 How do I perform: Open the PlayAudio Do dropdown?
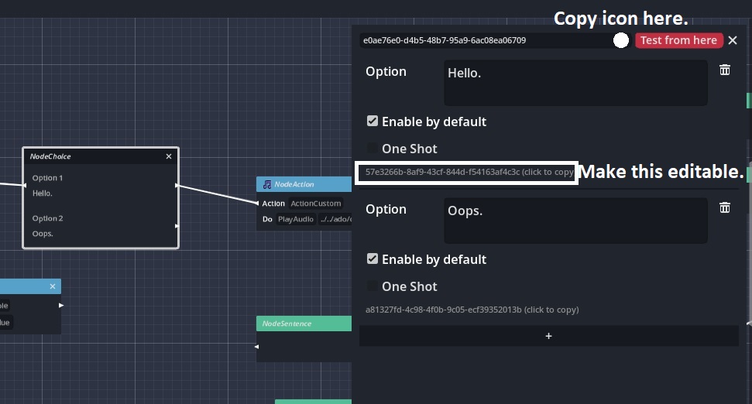pos(296,219)
